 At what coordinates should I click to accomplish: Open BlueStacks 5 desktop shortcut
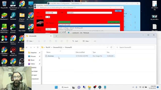point(4,16)
